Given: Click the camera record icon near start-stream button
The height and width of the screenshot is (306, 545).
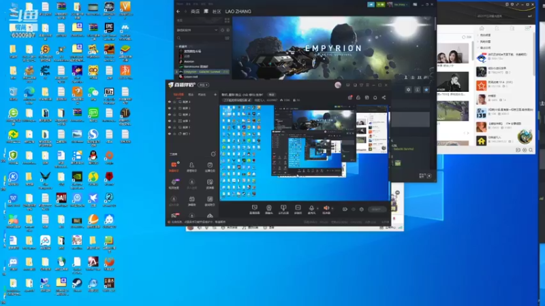Looking at the screenshot, I should (x=345, y=209).
